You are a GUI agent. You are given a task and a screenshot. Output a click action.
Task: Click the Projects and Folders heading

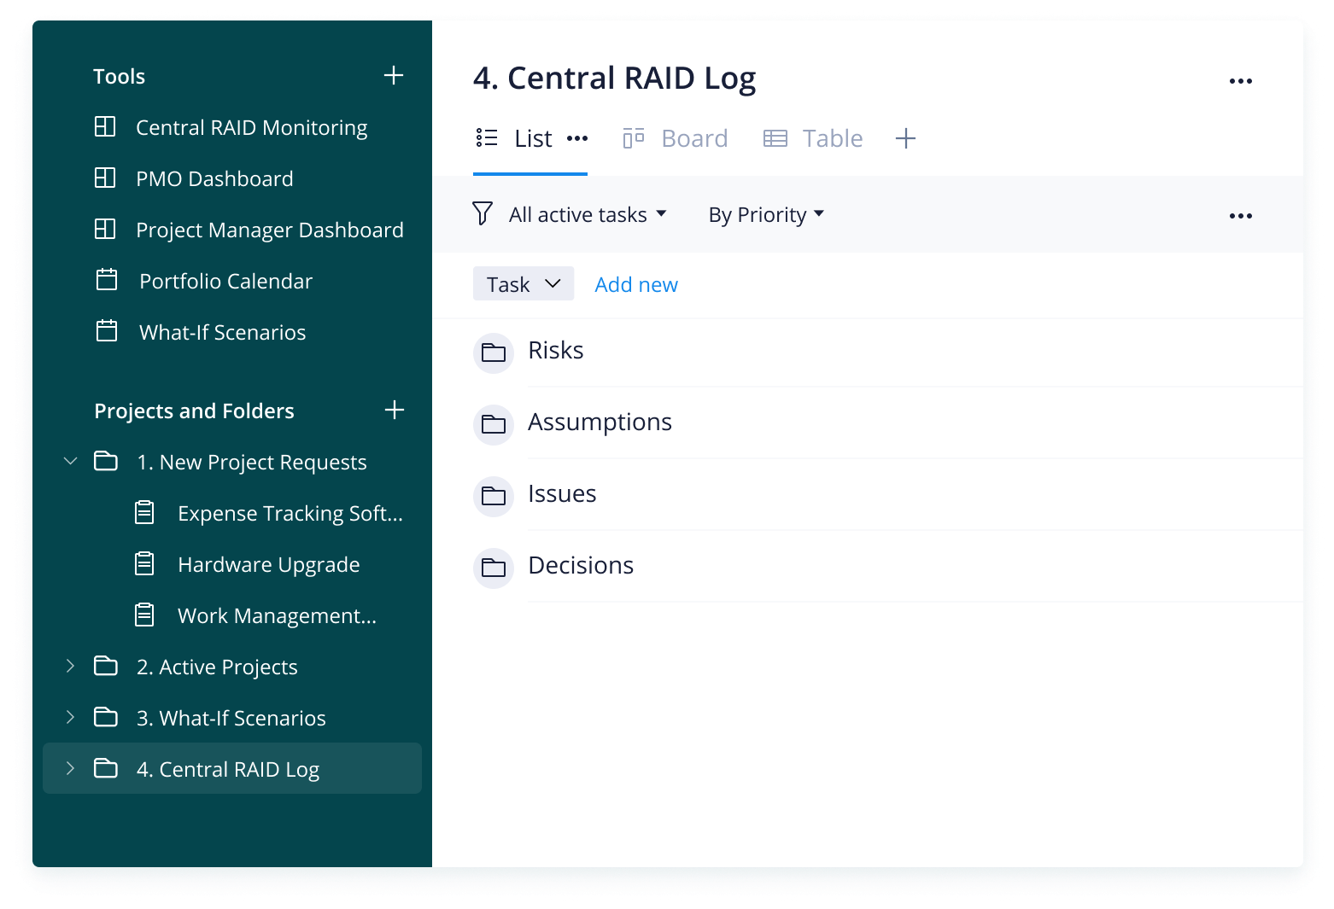click(194, 411)
